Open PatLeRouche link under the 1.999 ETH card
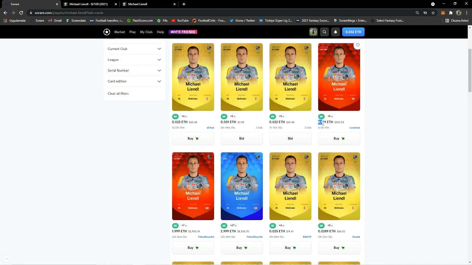This screenshot has height=265, width=472. click(206, 237)
